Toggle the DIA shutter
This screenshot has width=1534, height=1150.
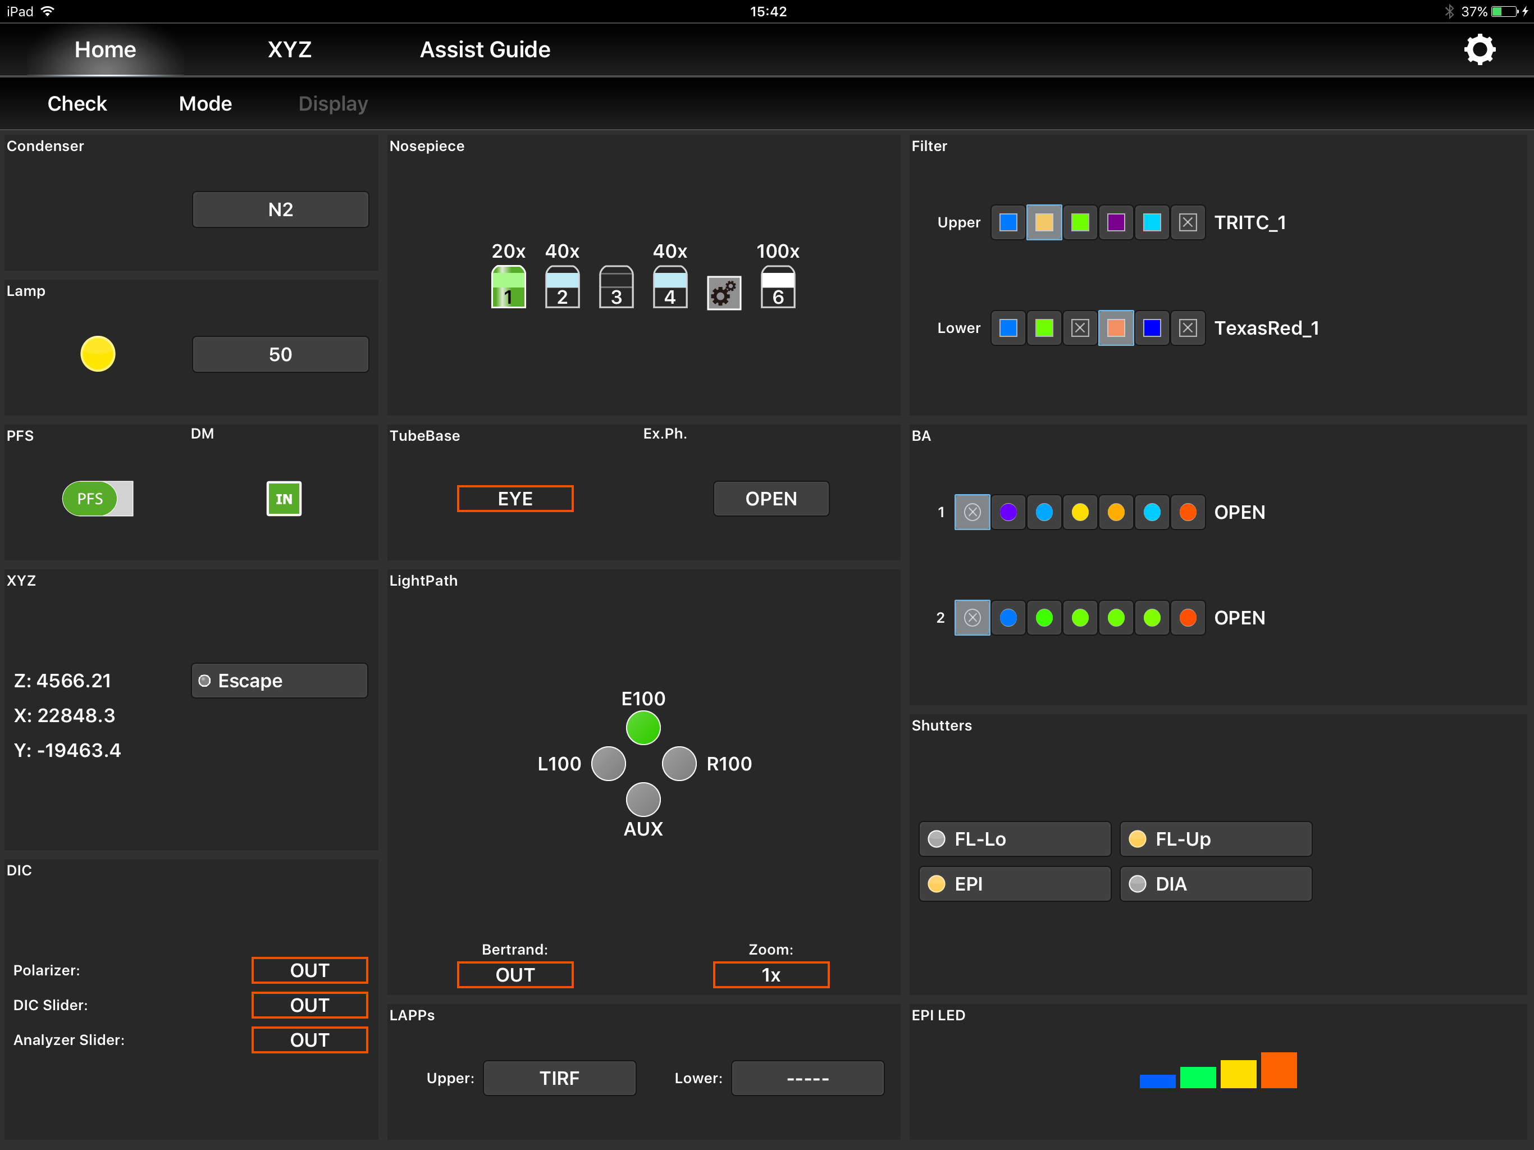pos(1216,884)
